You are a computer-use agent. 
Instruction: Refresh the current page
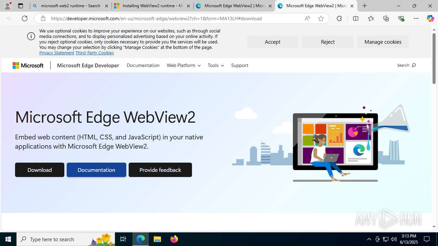point(25,18)
